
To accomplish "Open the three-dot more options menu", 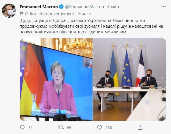I will 164,7.
